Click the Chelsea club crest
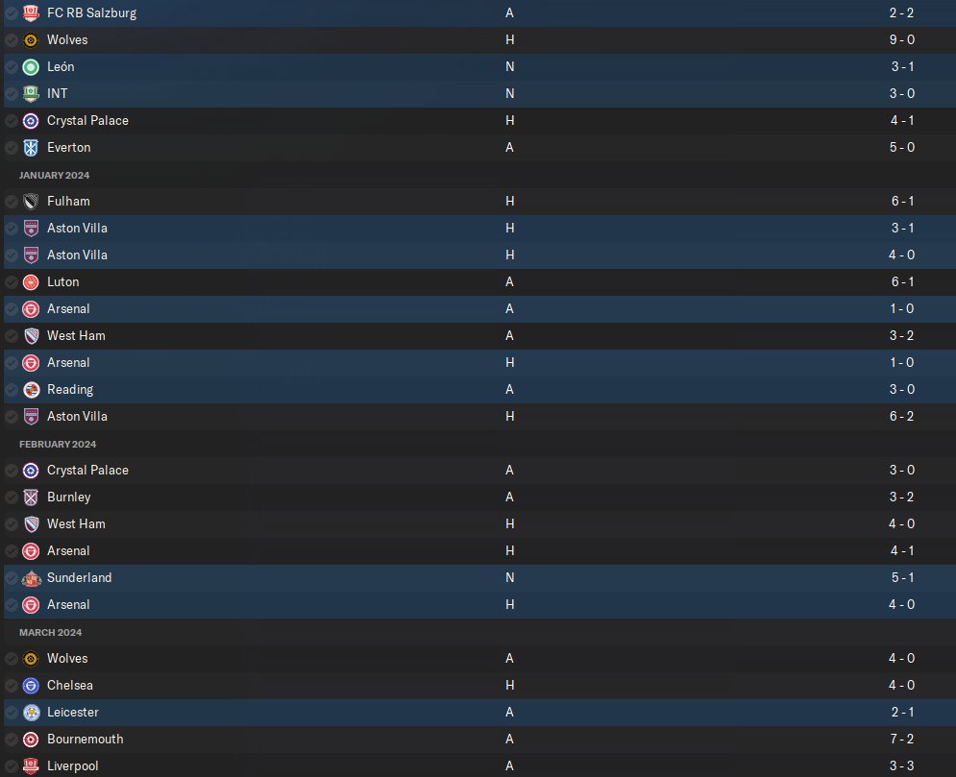Viewport: 956px width, 777px height. tap(31, 686)
